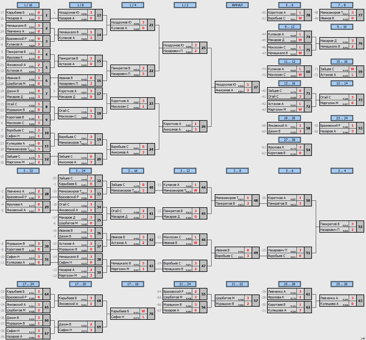Click the '25 .. 28' bracket header
This screenshot has height=340, width=366.
[x=290, y=284]
